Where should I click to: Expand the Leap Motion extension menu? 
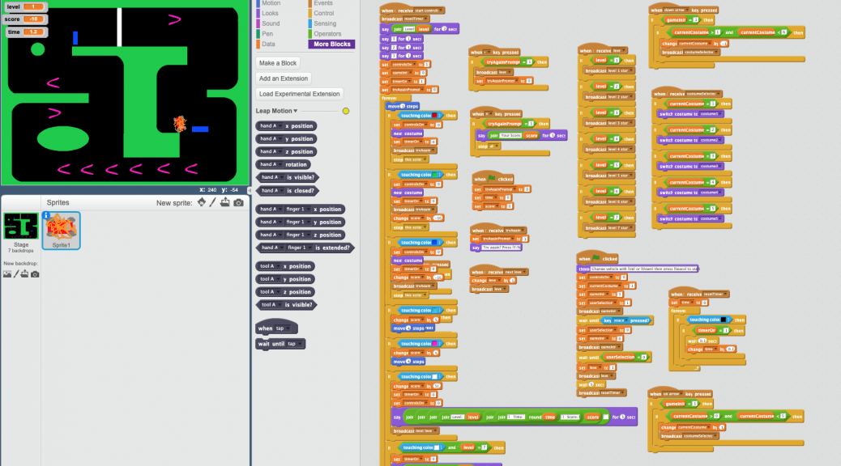[x=295, y=111]
